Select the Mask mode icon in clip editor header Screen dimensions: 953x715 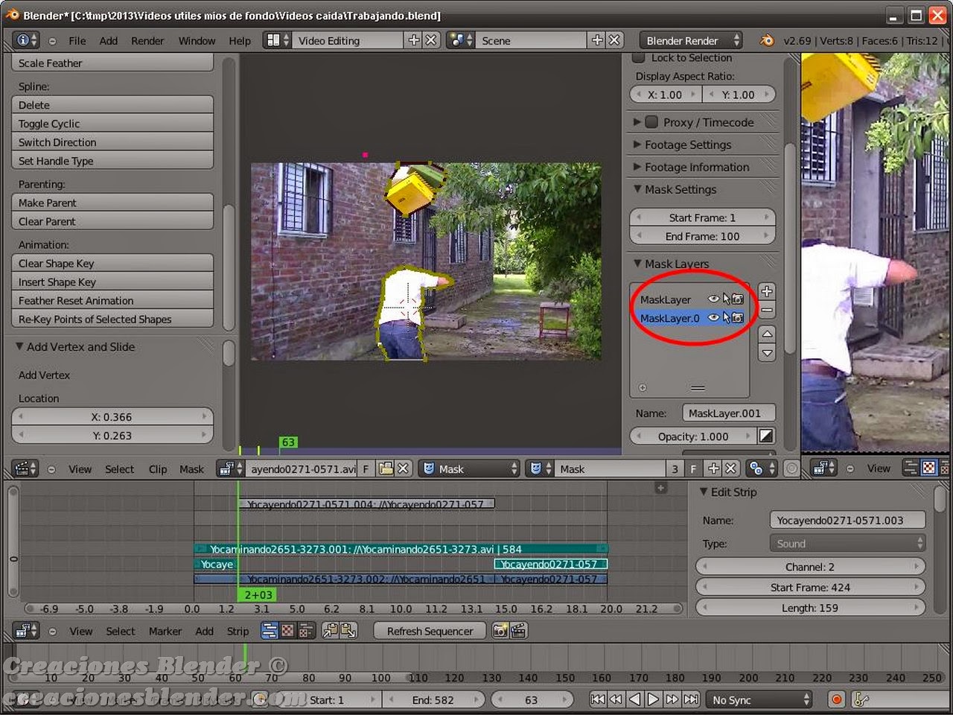pos(430,468)
